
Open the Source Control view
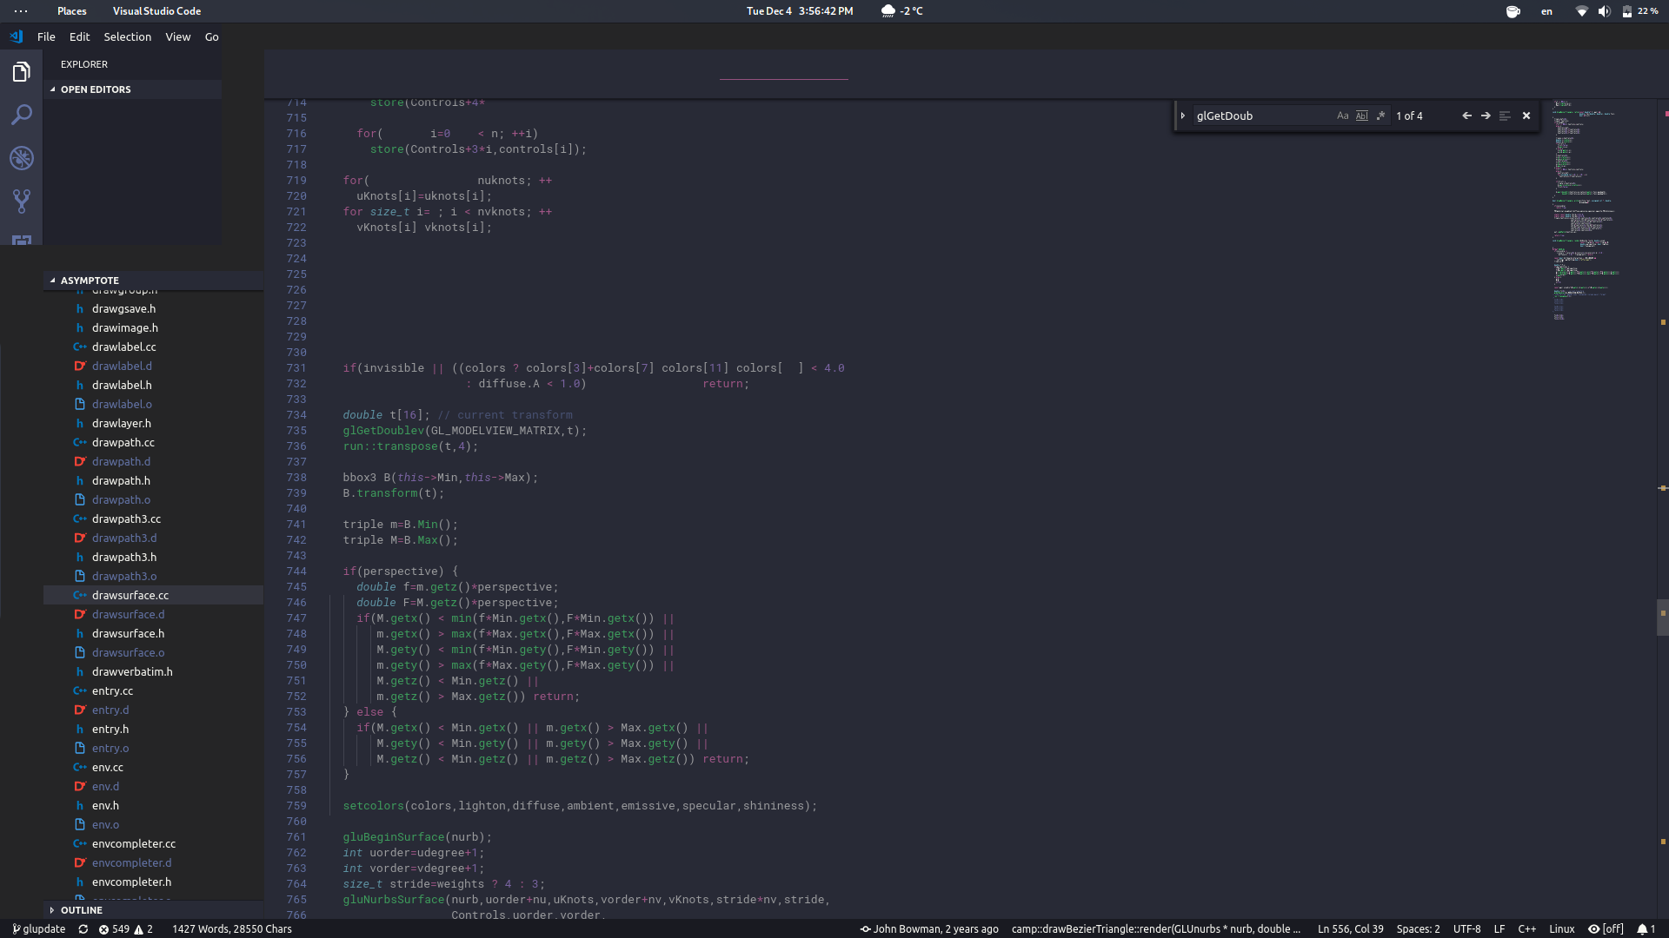tap(22, 201)
